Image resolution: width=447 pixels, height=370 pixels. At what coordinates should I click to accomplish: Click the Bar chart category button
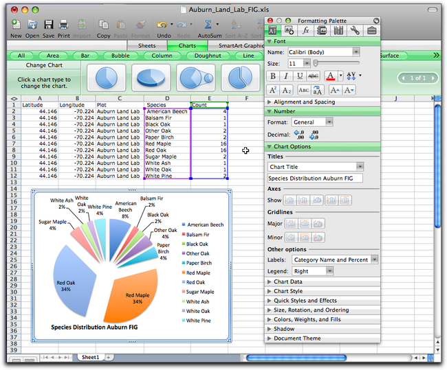click(x=85, y=56)
